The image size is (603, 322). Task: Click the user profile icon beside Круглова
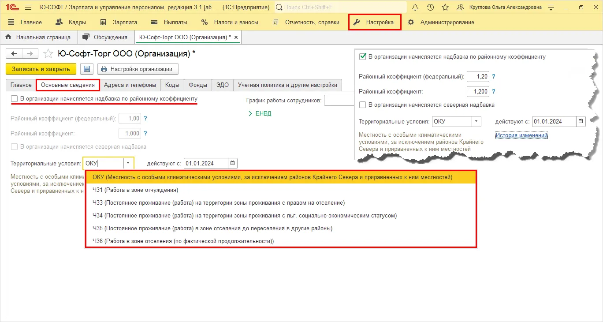[460, 7]
